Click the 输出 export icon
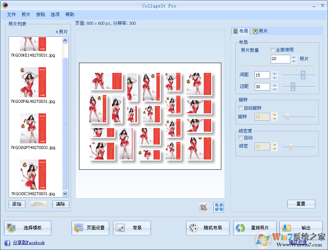 [x=286, y=227]
